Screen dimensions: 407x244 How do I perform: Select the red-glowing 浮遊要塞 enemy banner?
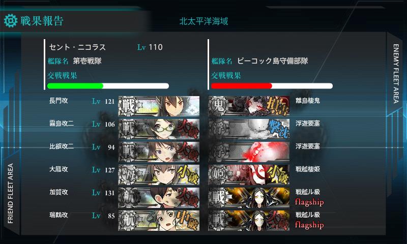pyautogui.click(x=249, y=151)
